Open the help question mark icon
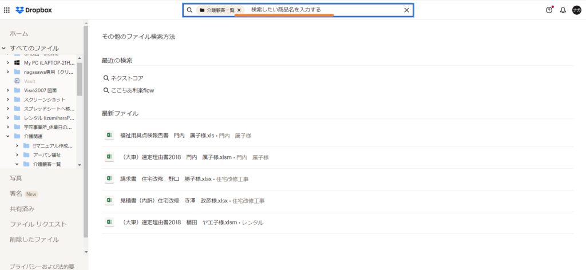 click(549, 10)
